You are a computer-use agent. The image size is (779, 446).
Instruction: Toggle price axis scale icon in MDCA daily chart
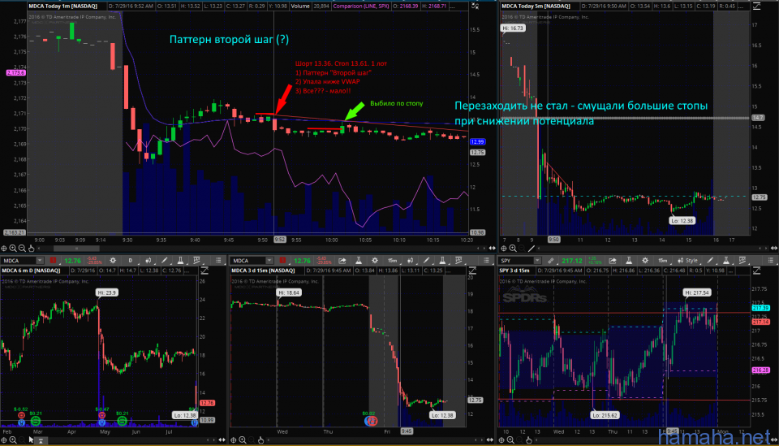(x=204, y=271)
